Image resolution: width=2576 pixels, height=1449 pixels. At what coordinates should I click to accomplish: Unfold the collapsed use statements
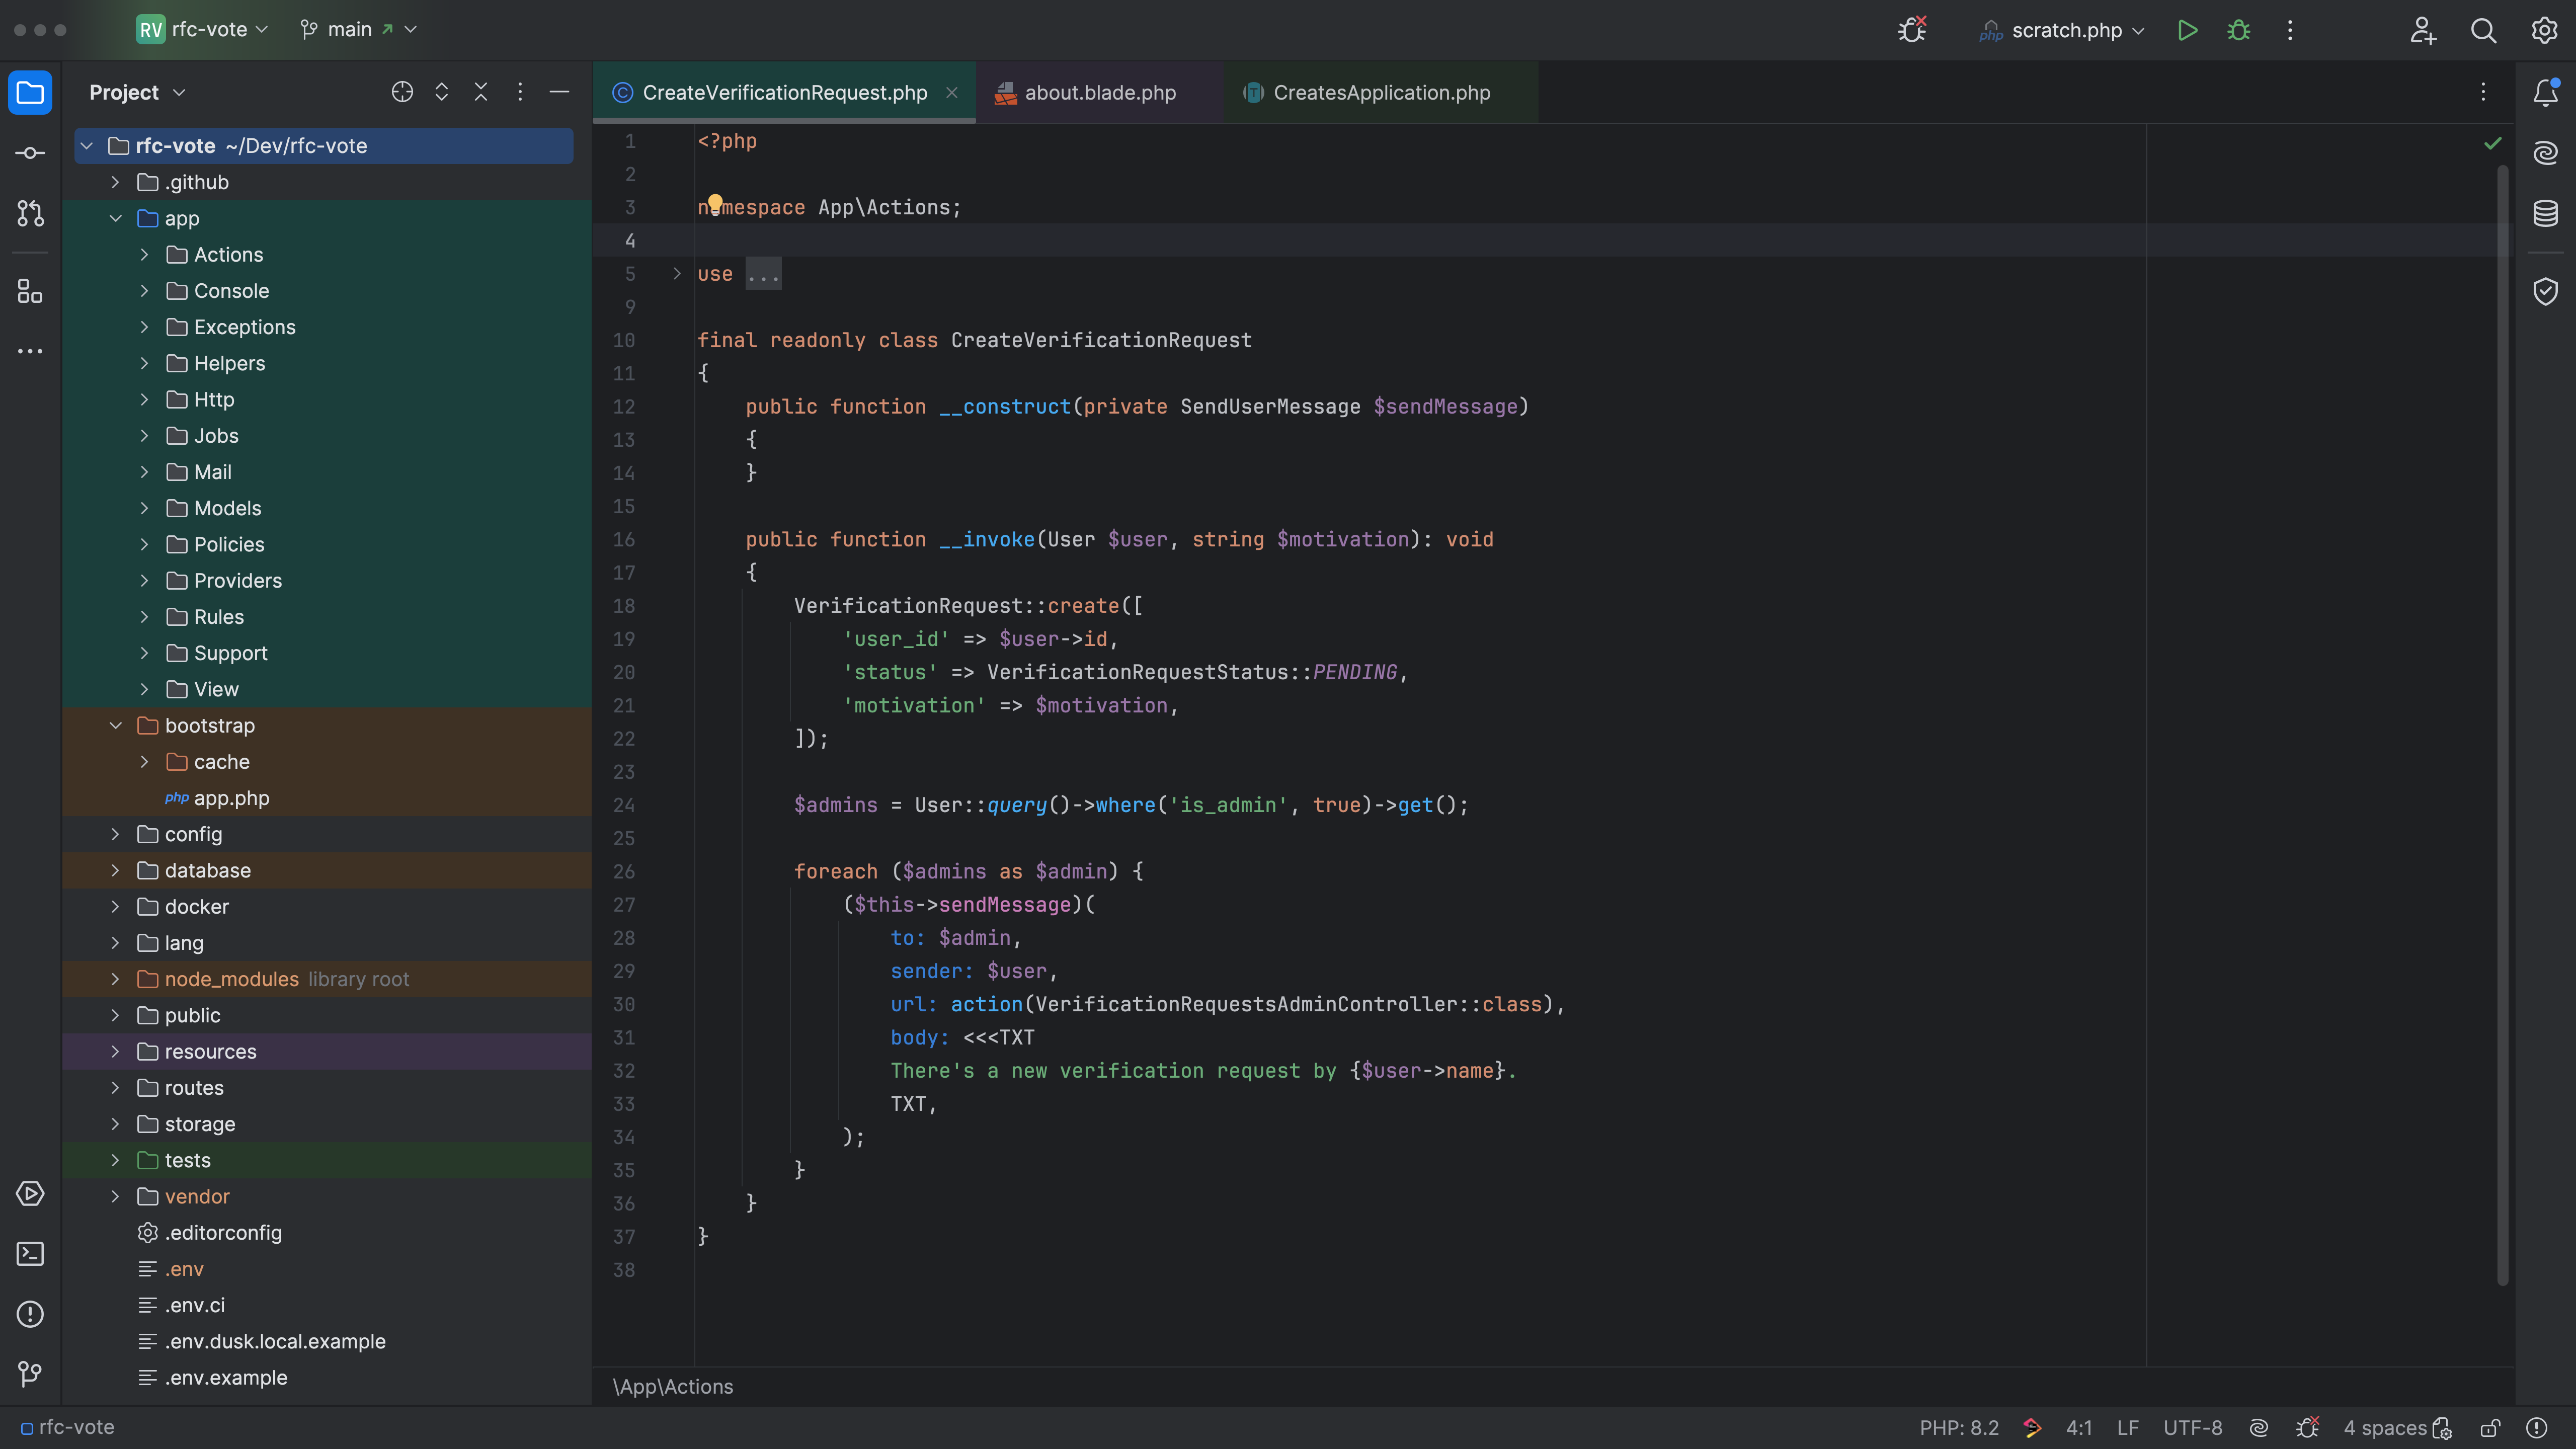(677, 274)
